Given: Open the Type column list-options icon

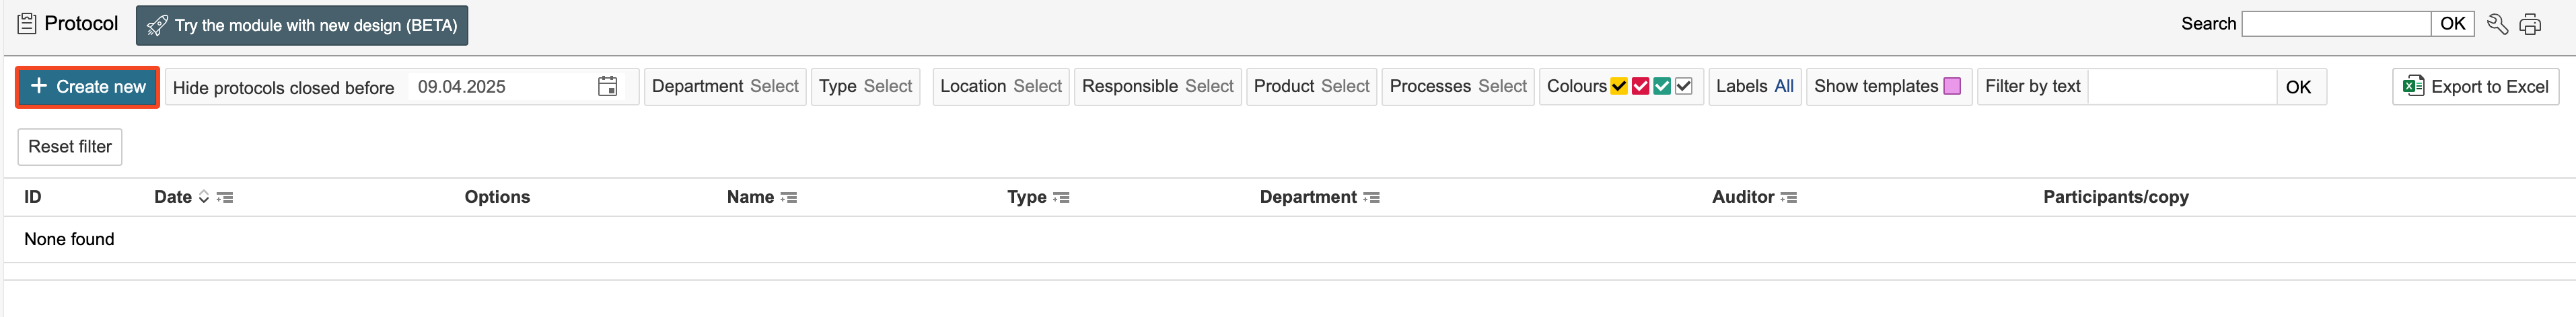Looking at the screenshot, I should 1061,197.
